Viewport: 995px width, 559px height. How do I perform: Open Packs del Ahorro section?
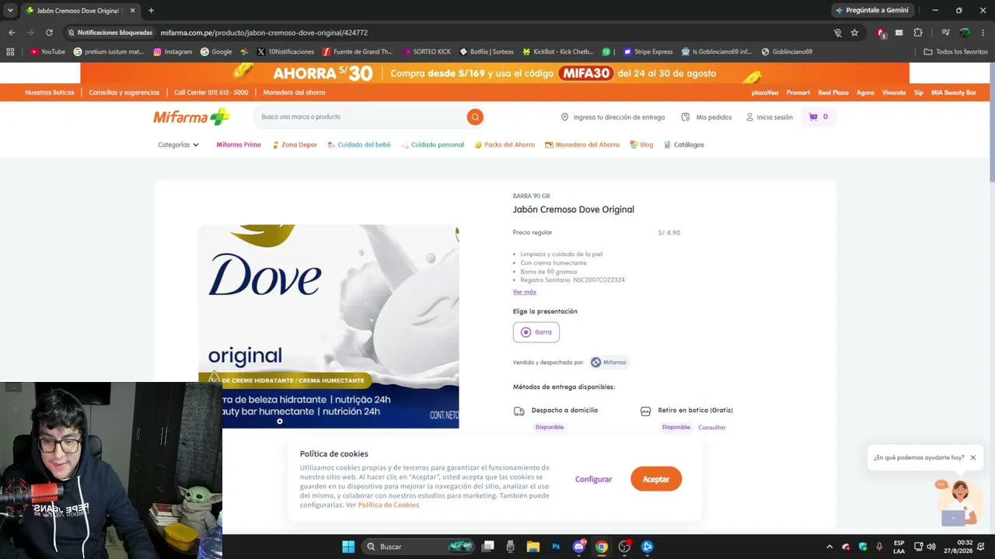tap(504, 145)
